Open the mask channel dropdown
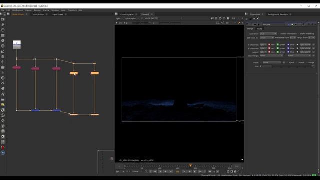The height and width of the screenshot is (180, 320). (x=272, y=62)
